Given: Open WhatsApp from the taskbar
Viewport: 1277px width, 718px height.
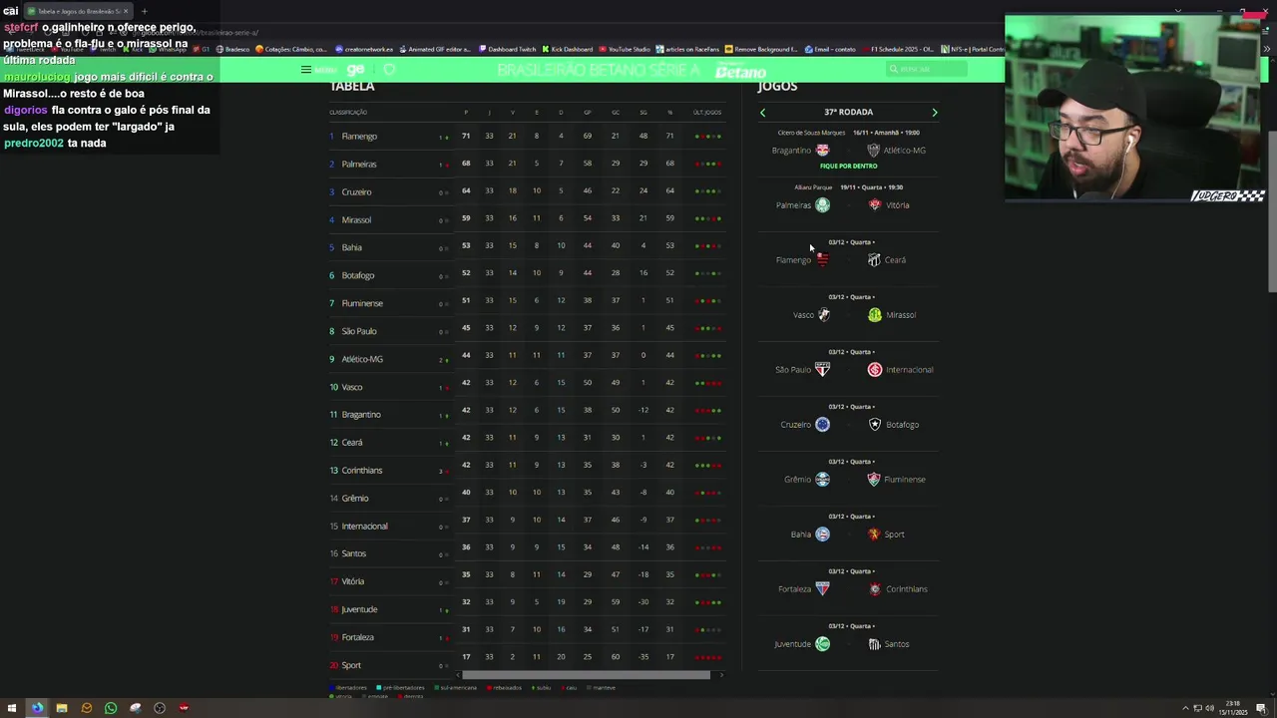Looking at the screenshot, I should point(111,708).
